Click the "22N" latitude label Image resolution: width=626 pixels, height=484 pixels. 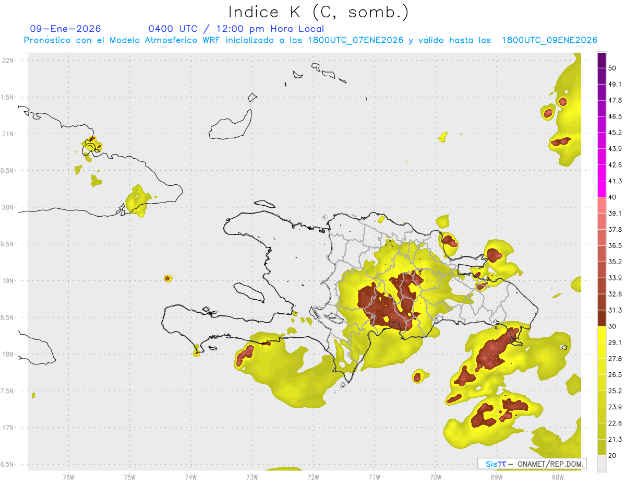point(8,60)
